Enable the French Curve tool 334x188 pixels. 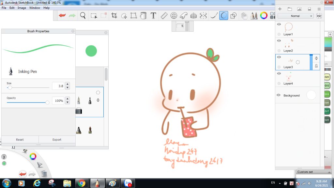184,15
